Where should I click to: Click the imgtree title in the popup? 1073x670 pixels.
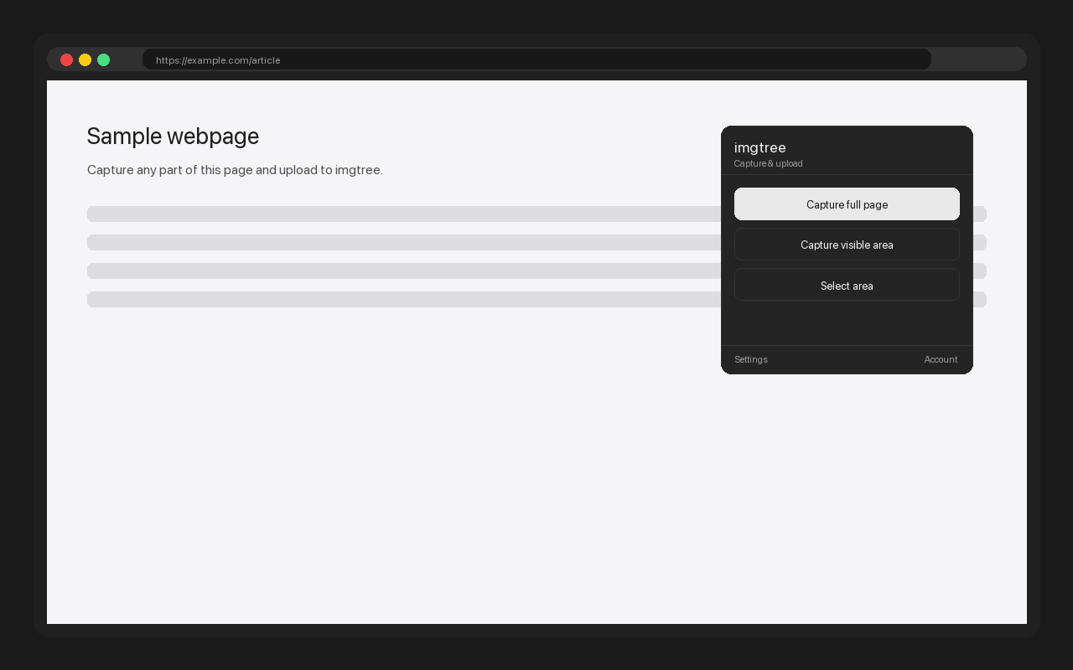point(760,147)
